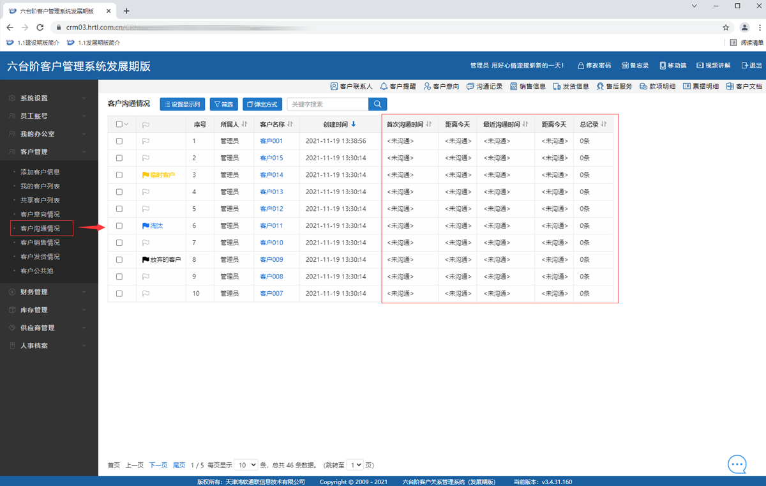
Task: Open 客户意向情况 menu item
Action: pos(40,215)
